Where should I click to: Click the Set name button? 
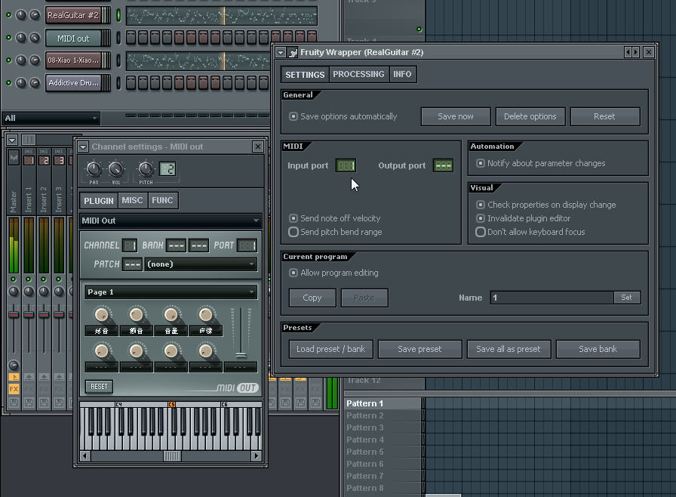[x=626, y=298]
